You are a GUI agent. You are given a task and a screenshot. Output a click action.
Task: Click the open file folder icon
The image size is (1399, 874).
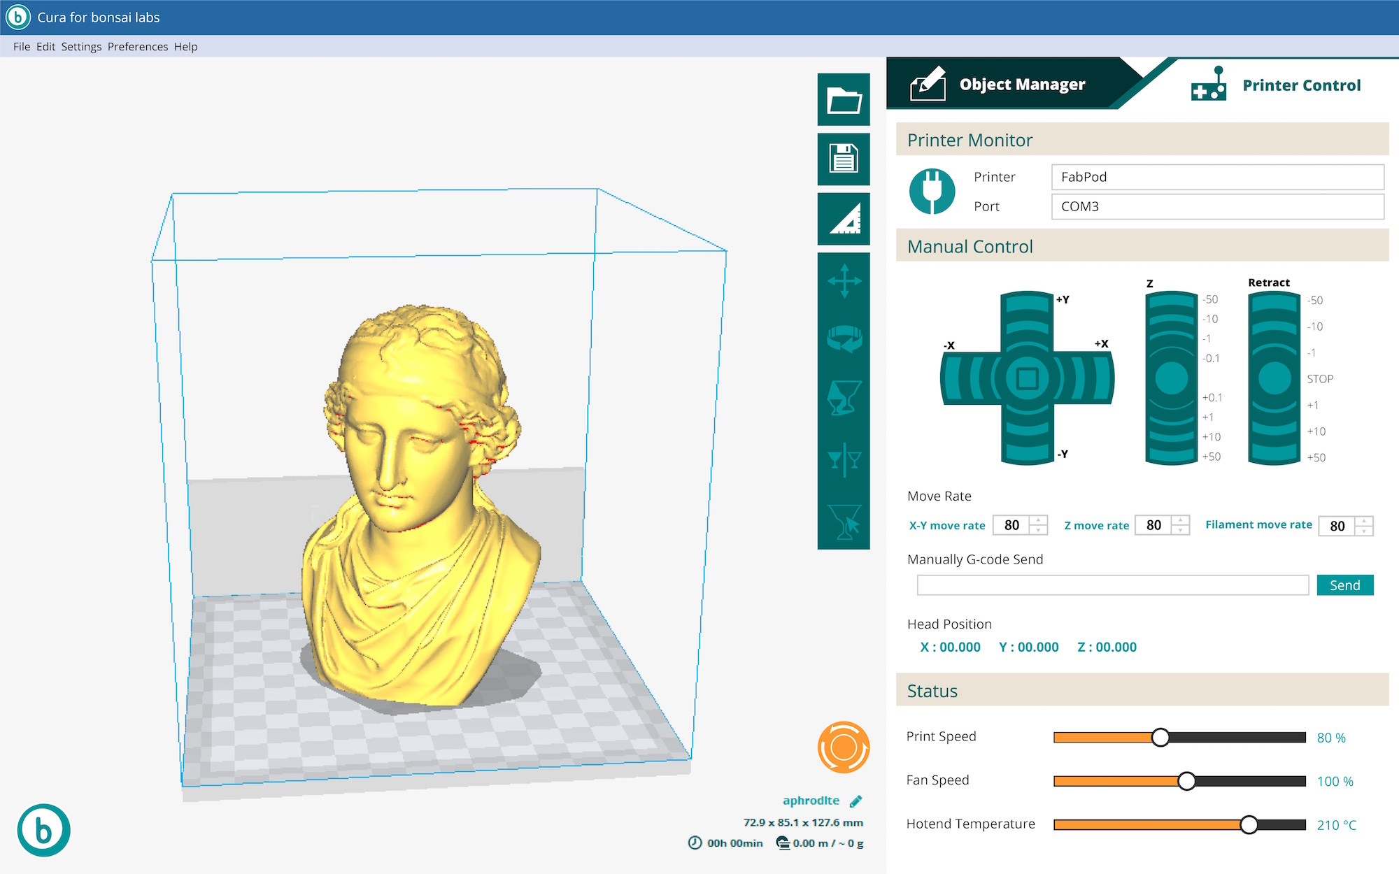coord(844,100)
